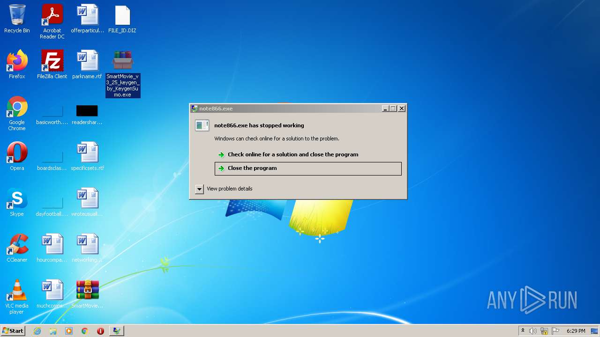Image resolution: width=600 pixels, height=337 pixels.
Task: Select the basicworth... desktop file
Action: coord(52,114)
